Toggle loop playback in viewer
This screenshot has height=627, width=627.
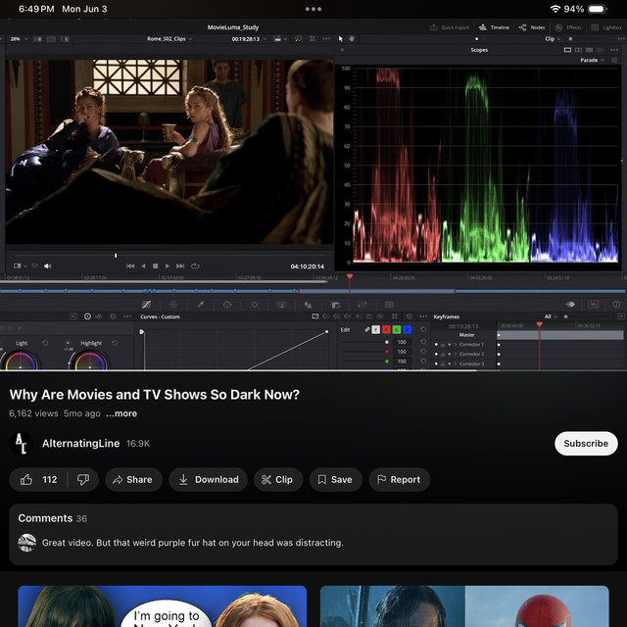pyautogui.click(x=195, y=265)
